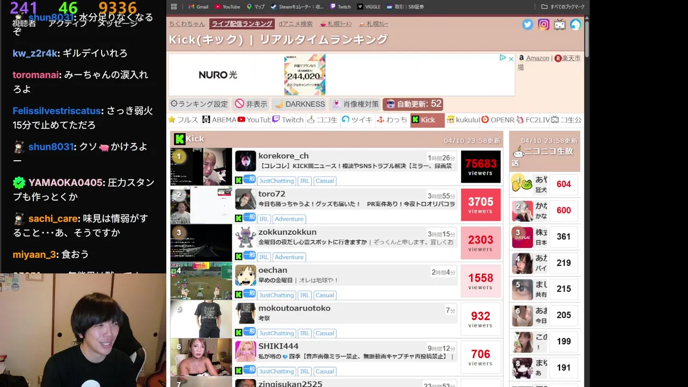This screenshot has width=688, height=387.
Task: Open ちくわちゃん link
Action: [x=187, y=24]
